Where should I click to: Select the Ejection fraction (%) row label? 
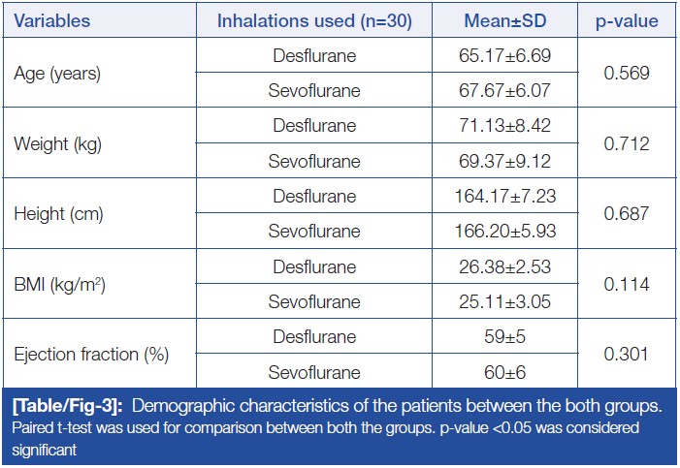[x=91, y=355]
